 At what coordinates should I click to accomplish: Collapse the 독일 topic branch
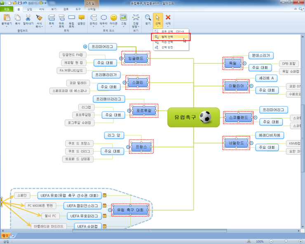pos(244,63)
